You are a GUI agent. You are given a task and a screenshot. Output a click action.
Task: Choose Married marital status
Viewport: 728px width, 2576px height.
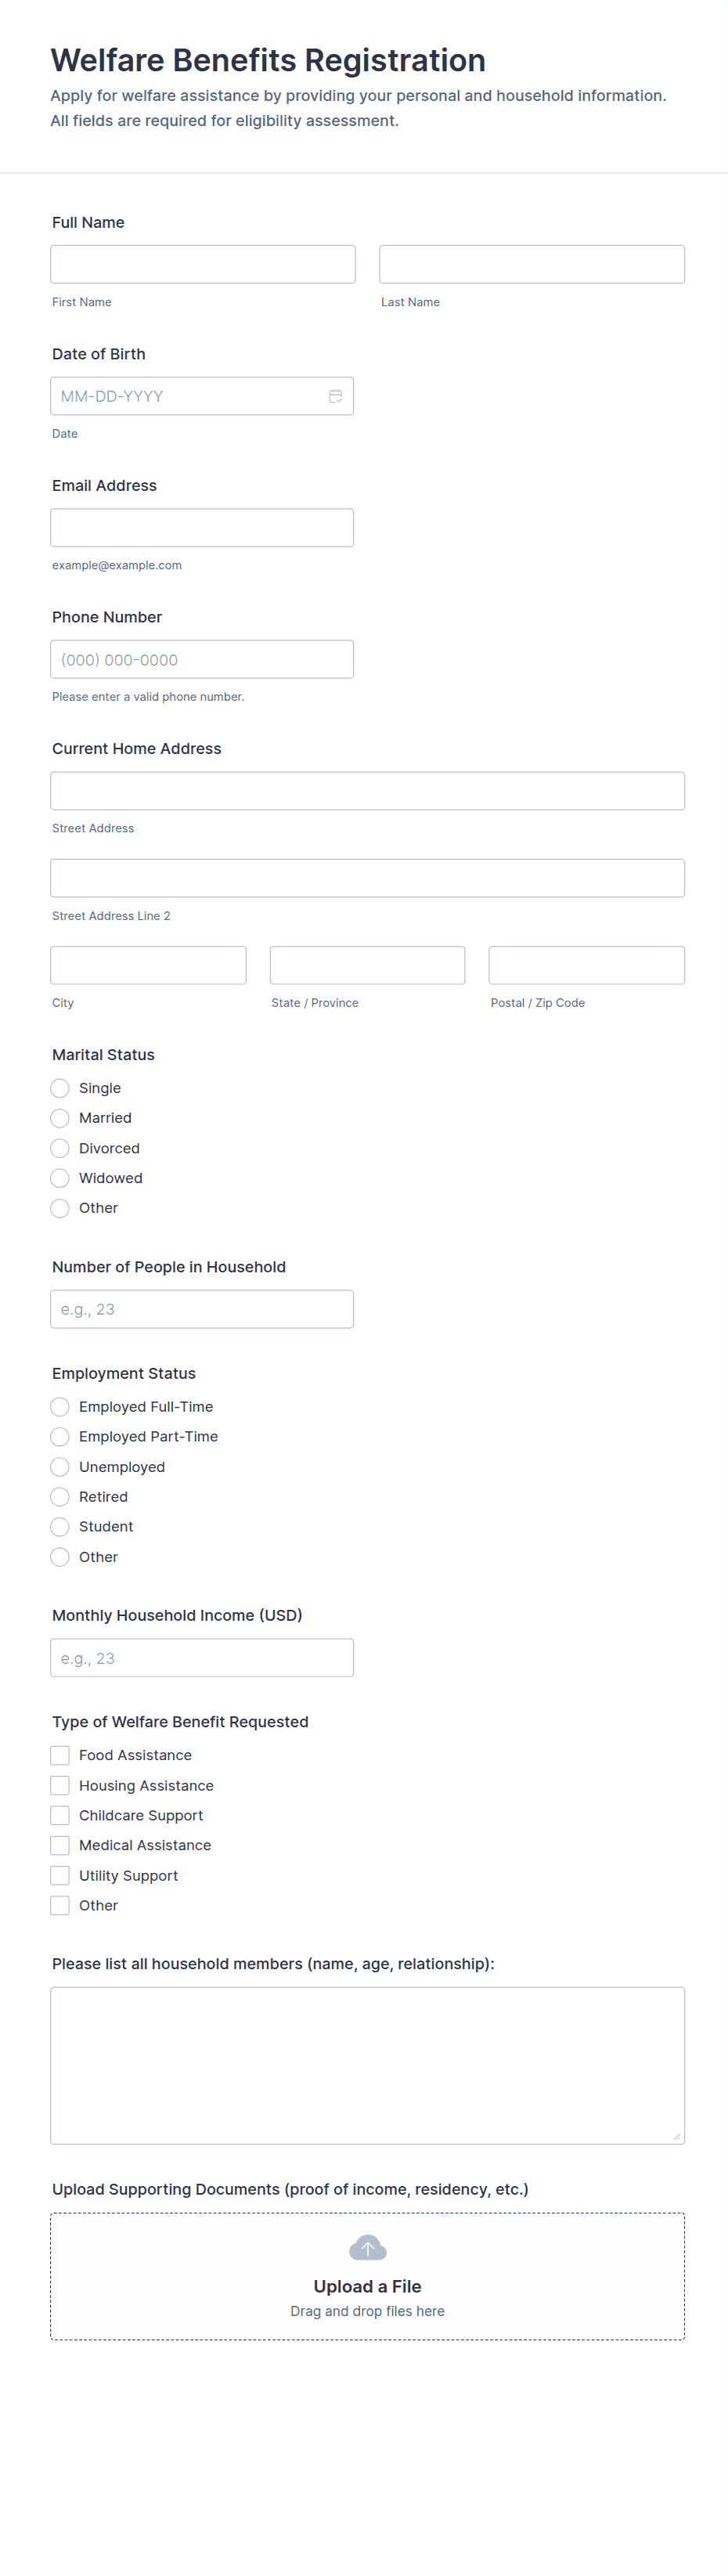click(x=60, y=1118)
